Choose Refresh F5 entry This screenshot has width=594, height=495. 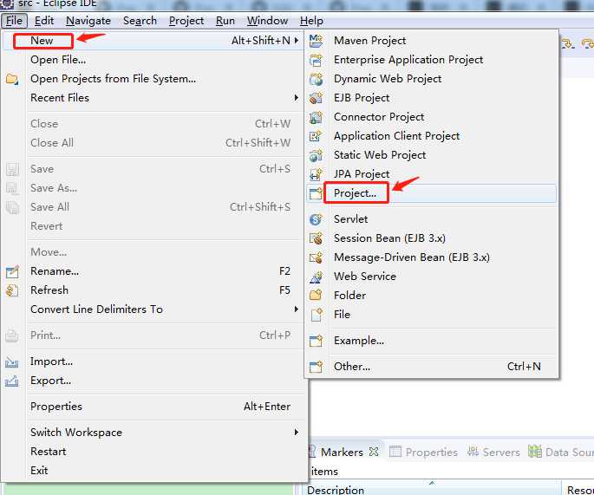pyautogui.click(x=153, y=290)
